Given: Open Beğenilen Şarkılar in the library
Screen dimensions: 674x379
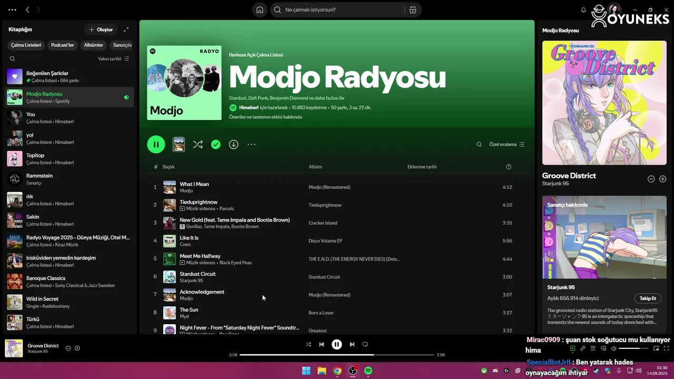Looking at the screenshot, I should pos(70,77).
